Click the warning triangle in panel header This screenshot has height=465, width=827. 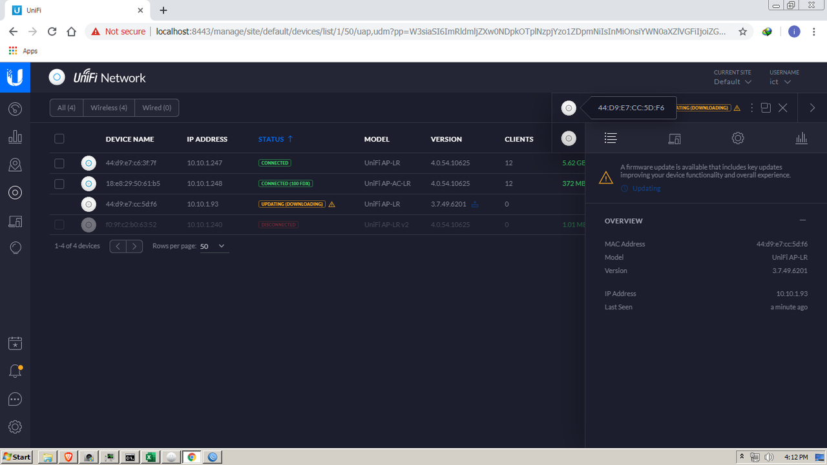pos(737,108)
